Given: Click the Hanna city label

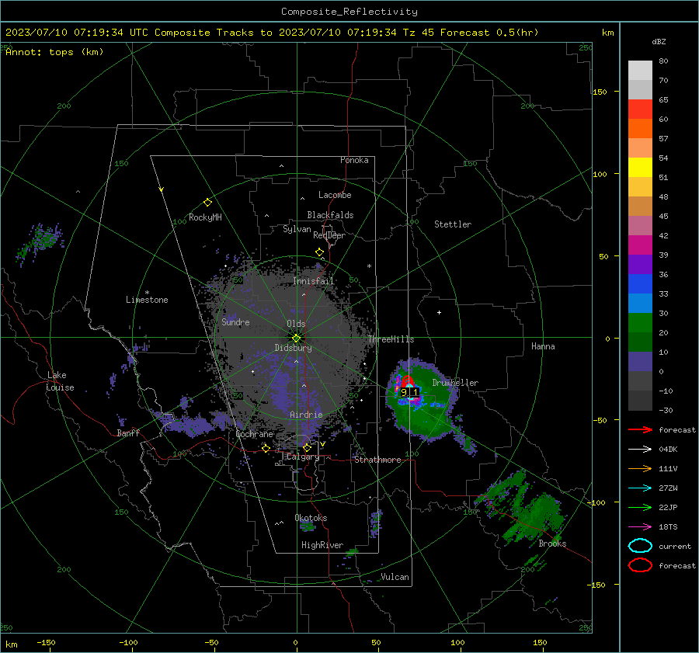Looking at the screenshot, I should pos(543,346).
